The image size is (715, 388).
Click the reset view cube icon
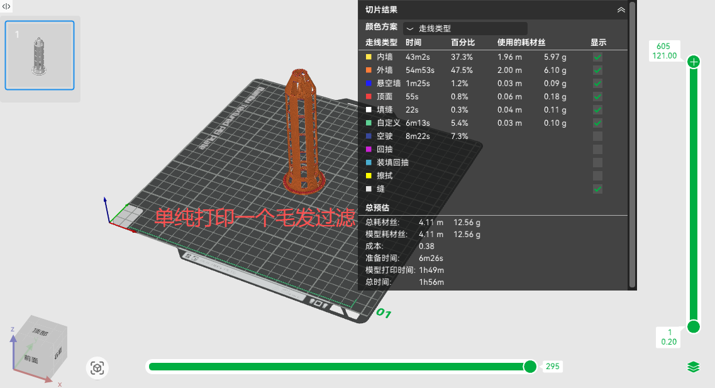click(97, 368)
